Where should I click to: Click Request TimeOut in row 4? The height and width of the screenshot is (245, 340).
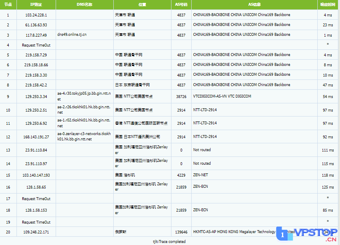click(36, 45)
